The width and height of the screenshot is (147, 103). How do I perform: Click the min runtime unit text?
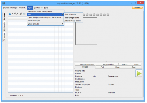94,76
